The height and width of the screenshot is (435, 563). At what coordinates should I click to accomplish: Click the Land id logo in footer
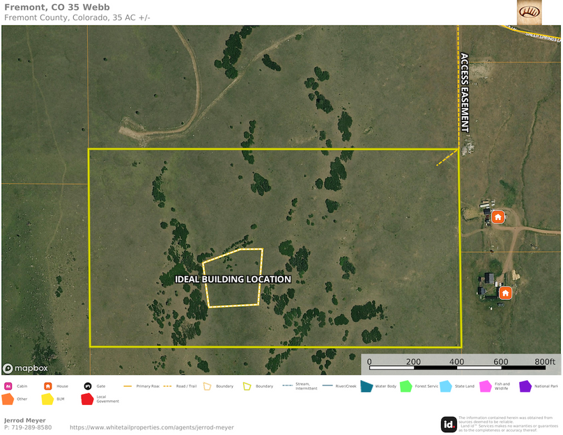click(x=449, y=425)
